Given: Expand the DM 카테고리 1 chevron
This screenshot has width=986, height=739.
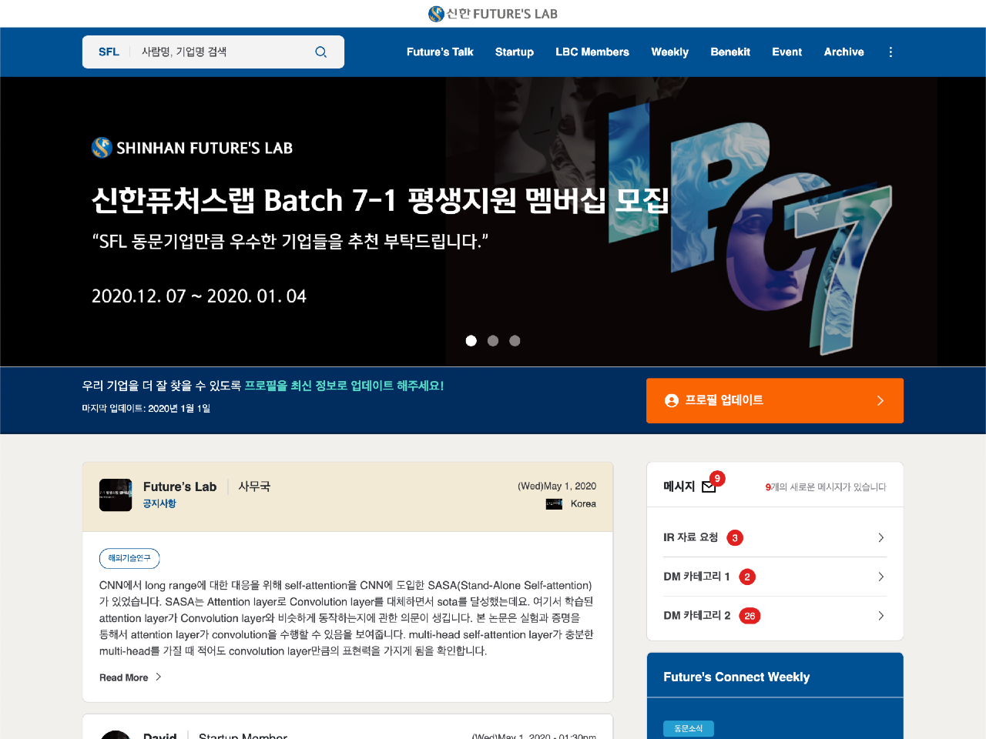Looking at the screenshot, I should pos(880,577).
